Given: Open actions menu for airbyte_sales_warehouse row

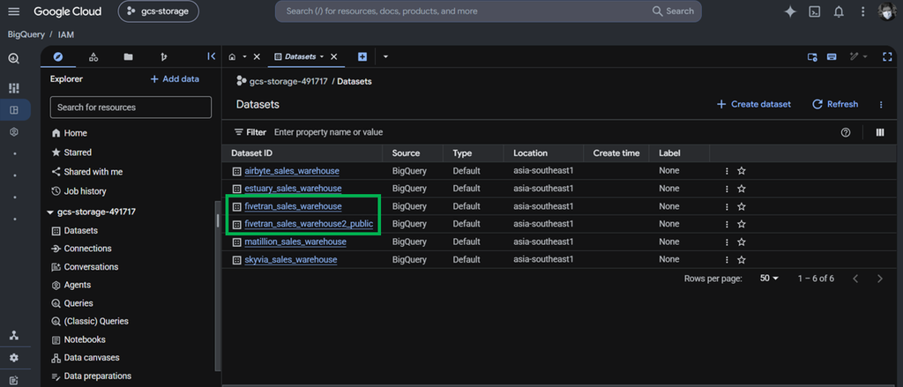Looking at the screenshot, I should tap(727, 171).
